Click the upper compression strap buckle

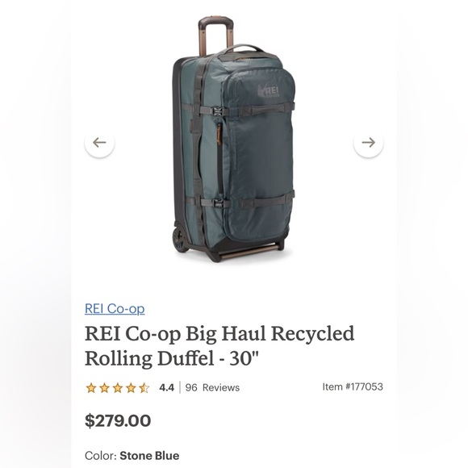pyautogui.click(x=218, y=112)
